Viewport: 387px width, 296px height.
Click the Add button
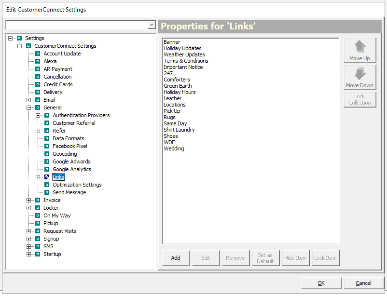point(176,258)
